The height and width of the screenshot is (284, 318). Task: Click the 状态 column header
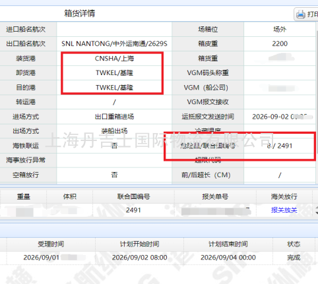coord(294,244)
